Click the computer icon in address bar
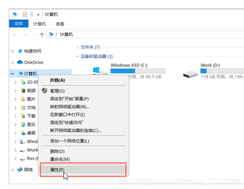 click(x=51, y=35)
